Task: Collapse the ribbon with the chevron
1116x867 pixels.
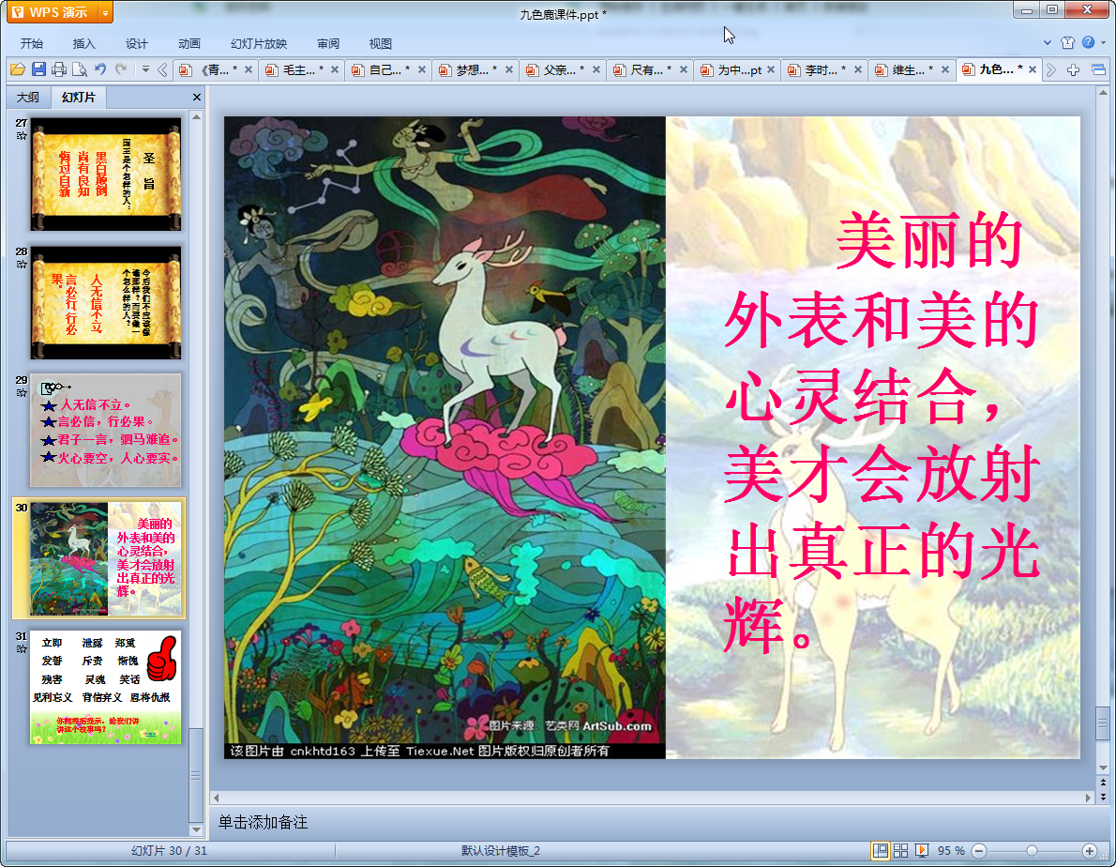Action: coord(1047,43)
